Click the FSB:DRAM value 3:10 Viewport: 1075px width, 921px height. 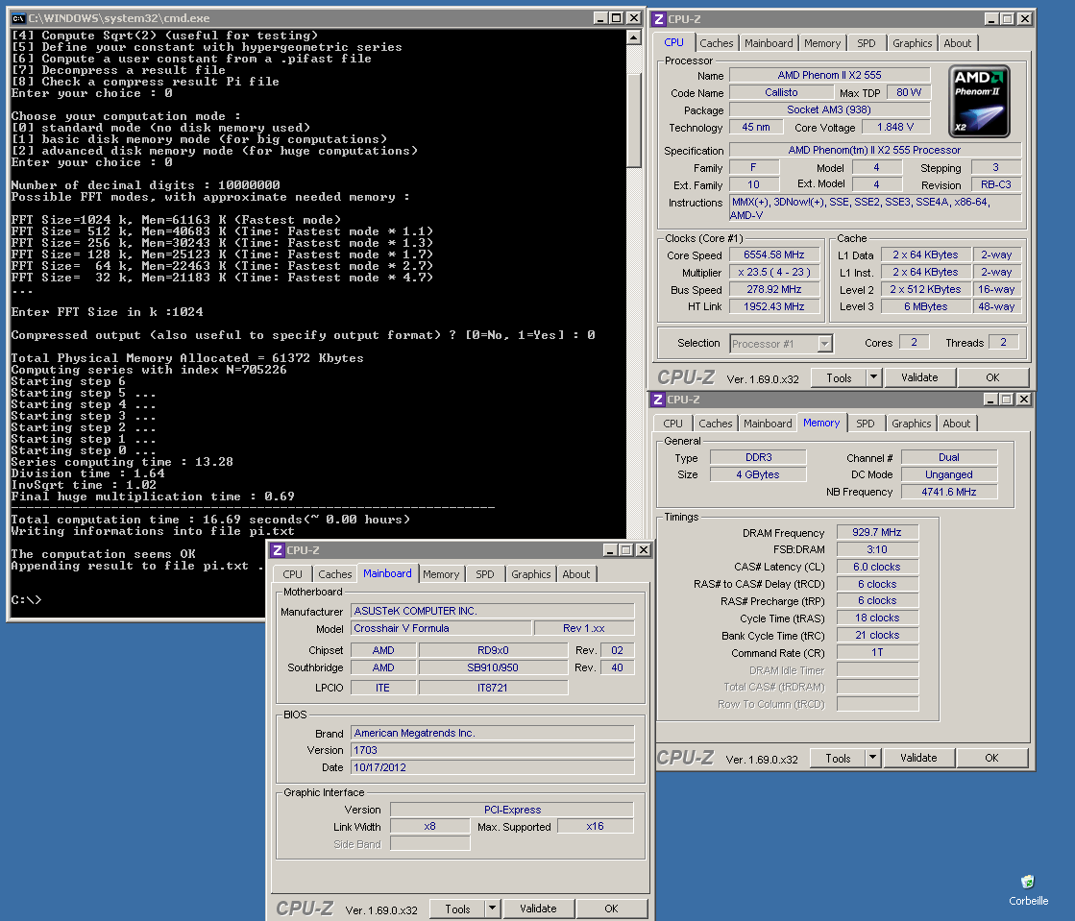coord(877,549)
